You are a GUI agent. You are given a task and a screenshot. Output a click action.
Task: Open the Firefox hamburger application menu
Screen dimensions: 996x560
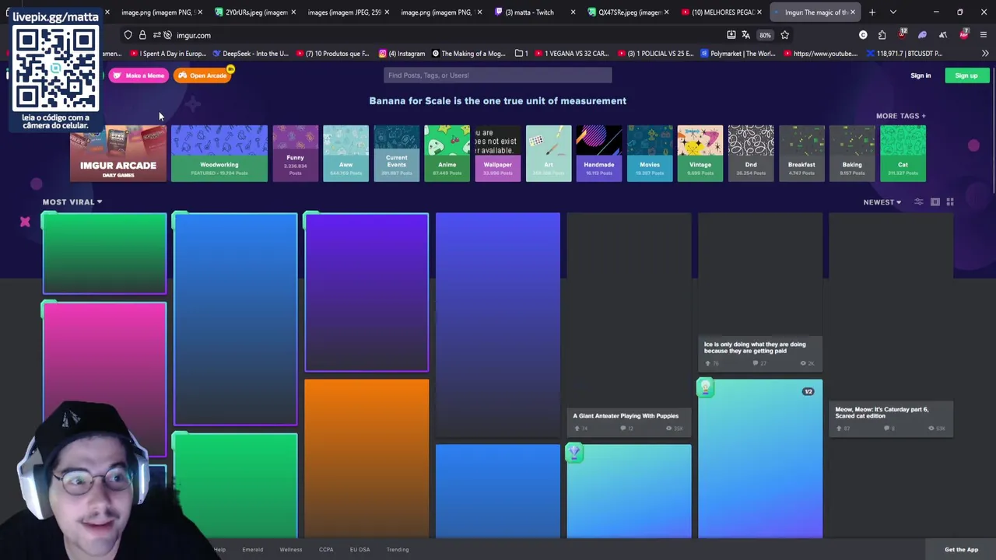pyautogui.click(x=984, y=35)
